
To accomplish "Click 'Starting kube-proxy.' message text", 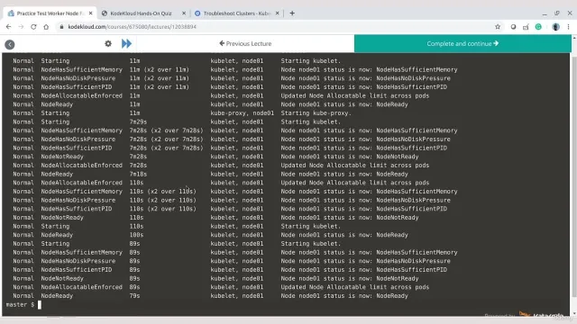I will (x=316, y=113).
